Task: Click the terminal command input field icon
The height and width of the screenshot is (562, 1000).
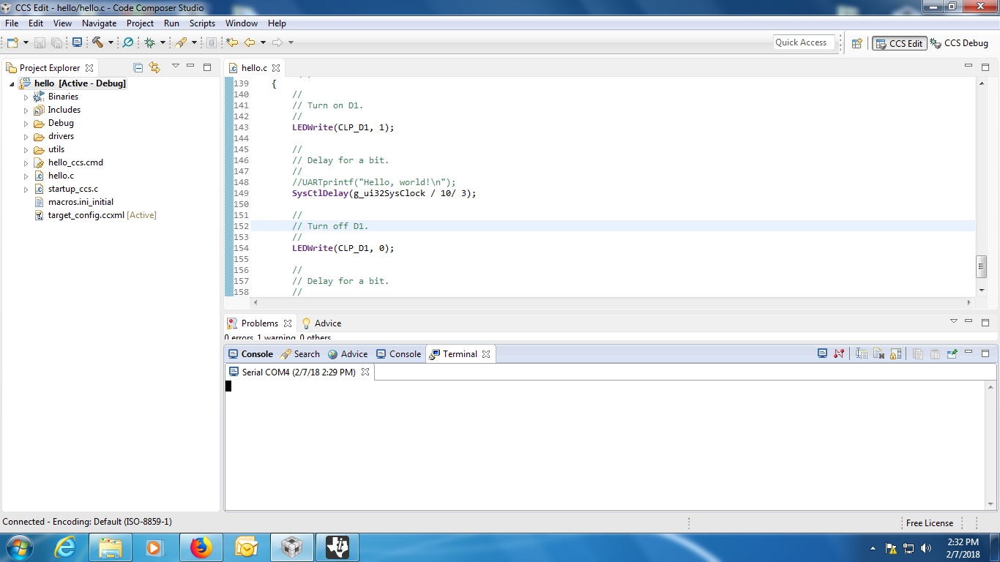Action: pos(862,353)
